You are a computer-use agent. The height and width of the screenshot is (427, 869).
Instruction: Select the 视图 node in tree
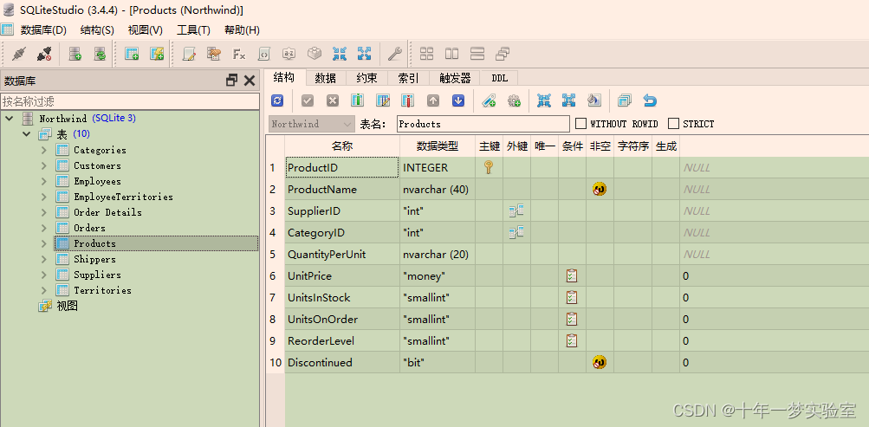coord(67,306)
